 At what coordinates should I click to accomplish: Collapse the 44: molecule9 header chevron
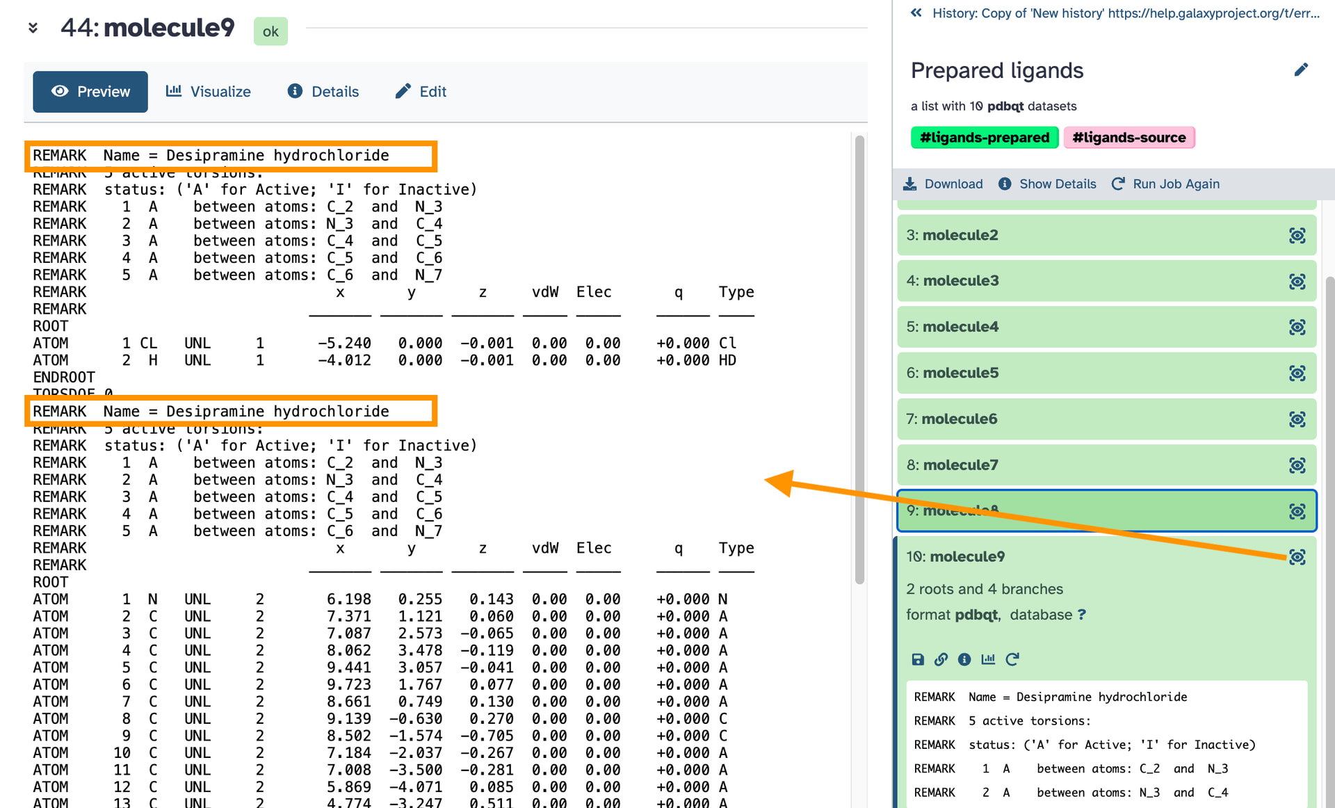(33, 28)
